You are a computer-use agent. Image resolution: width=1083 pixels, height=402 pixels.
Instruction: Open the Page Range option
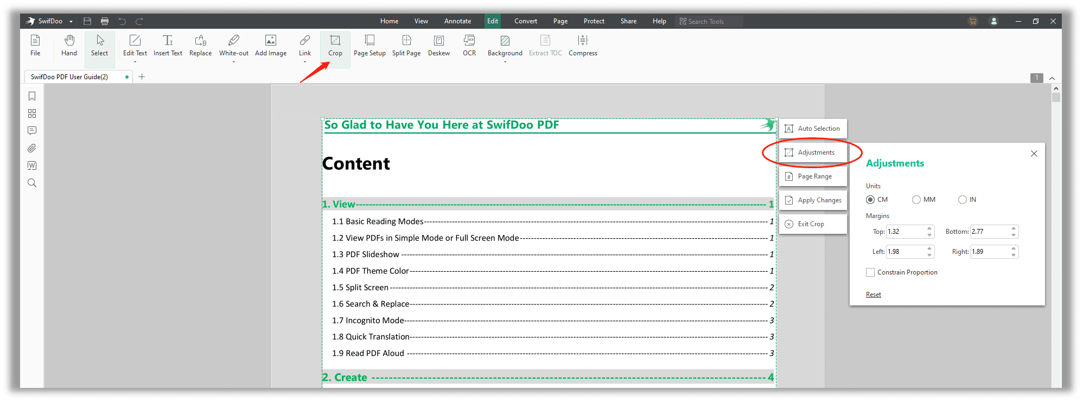point(813,176)
